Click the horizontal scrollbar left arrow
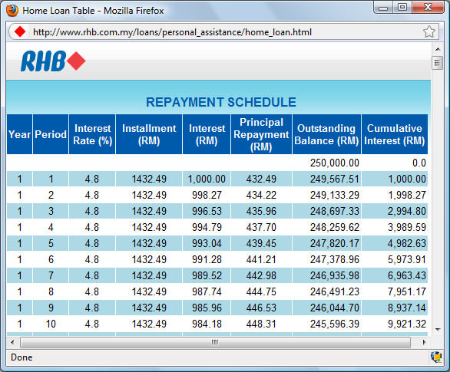Image resolution: width=450 pixels, height=372 pixels. tap(12, 342)
